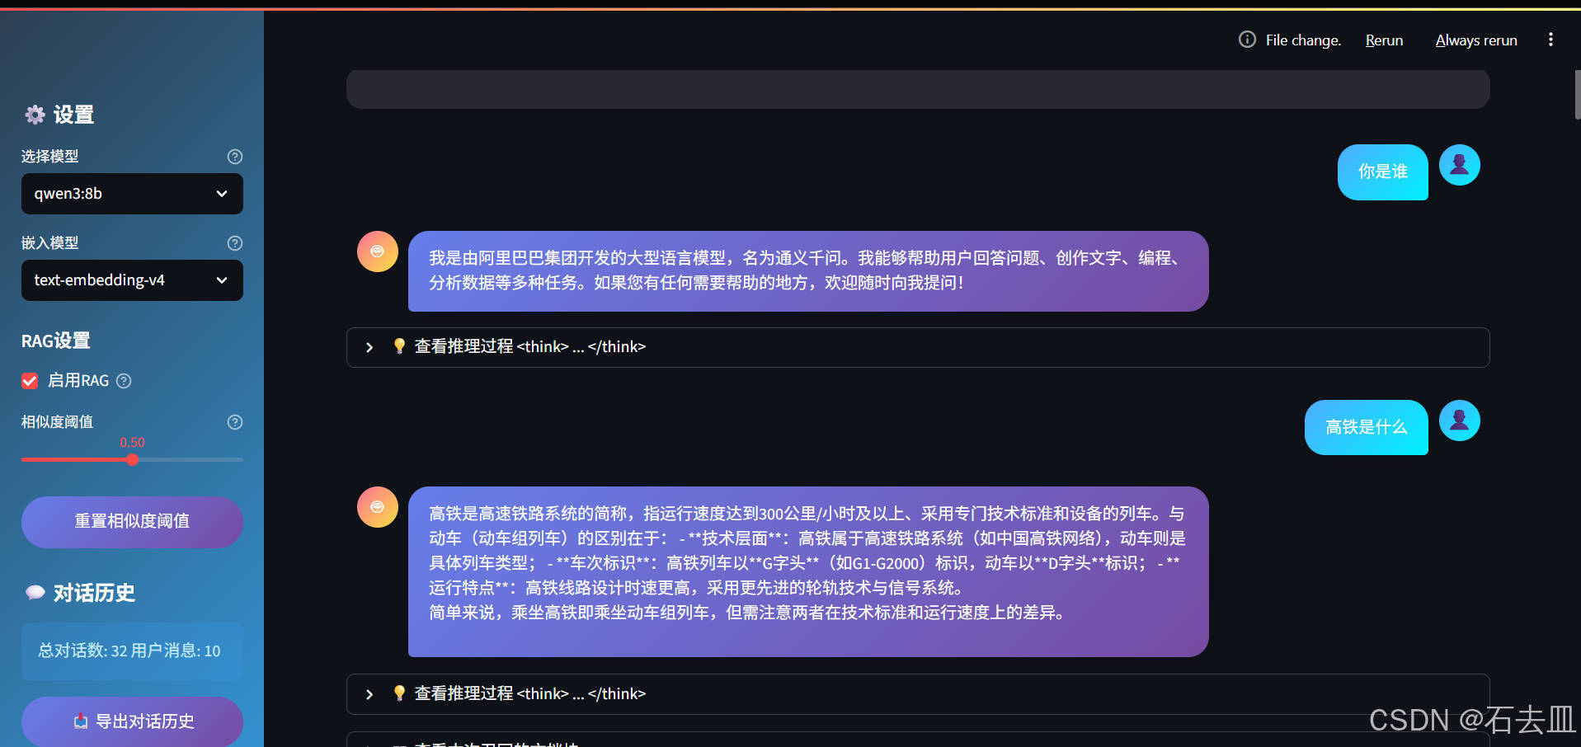Click the help icon beside 嵌入模型
The width and height of the screenshot is (1581, 747).
234,243
